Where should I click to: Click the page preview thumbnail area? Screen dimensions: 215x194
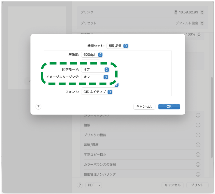coord(37,48)
